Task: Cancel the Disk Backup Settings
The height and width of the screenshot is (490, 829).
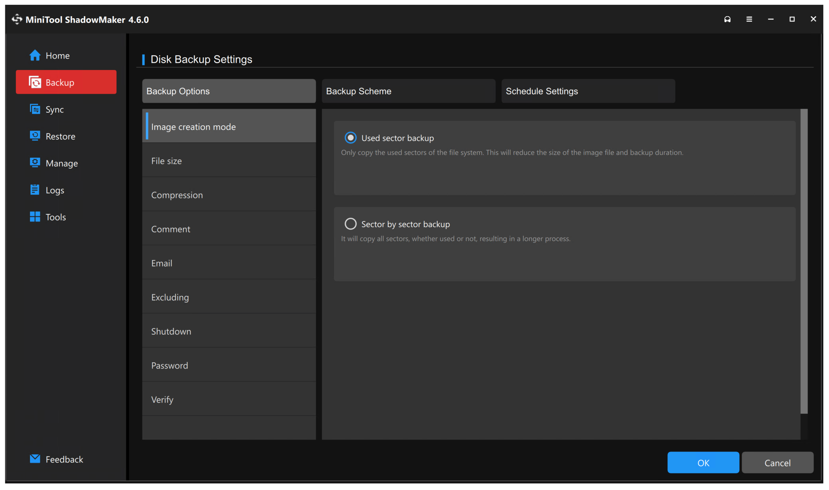Action: (777, 463)
